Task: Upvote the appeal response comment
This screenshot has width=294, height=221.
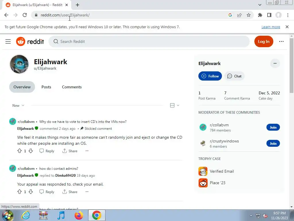Action: tap(20, 191)
